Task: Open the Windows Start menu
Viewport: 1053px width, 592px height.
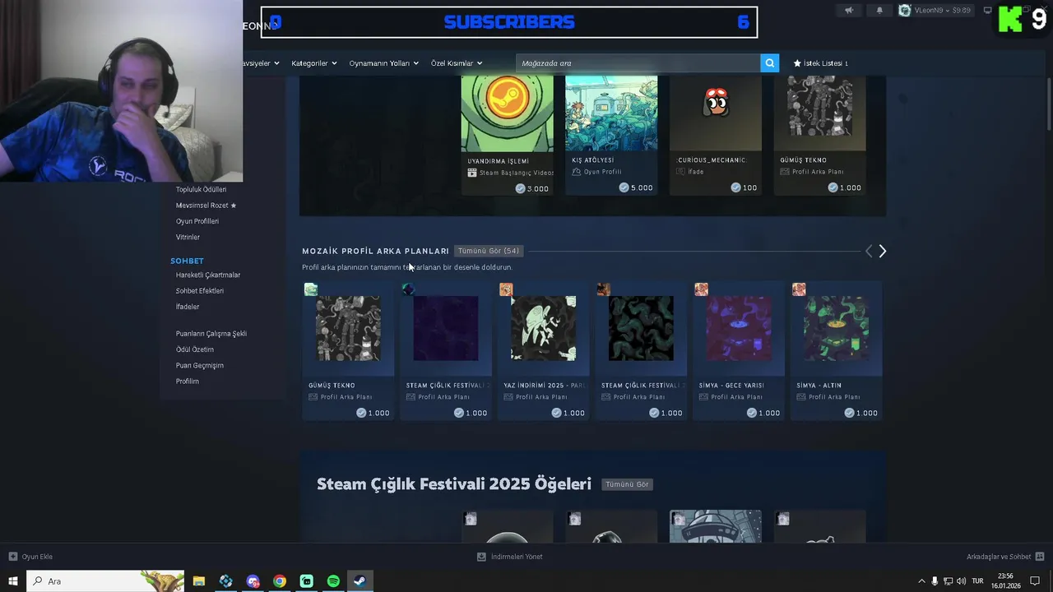Action: coord(13,581)
